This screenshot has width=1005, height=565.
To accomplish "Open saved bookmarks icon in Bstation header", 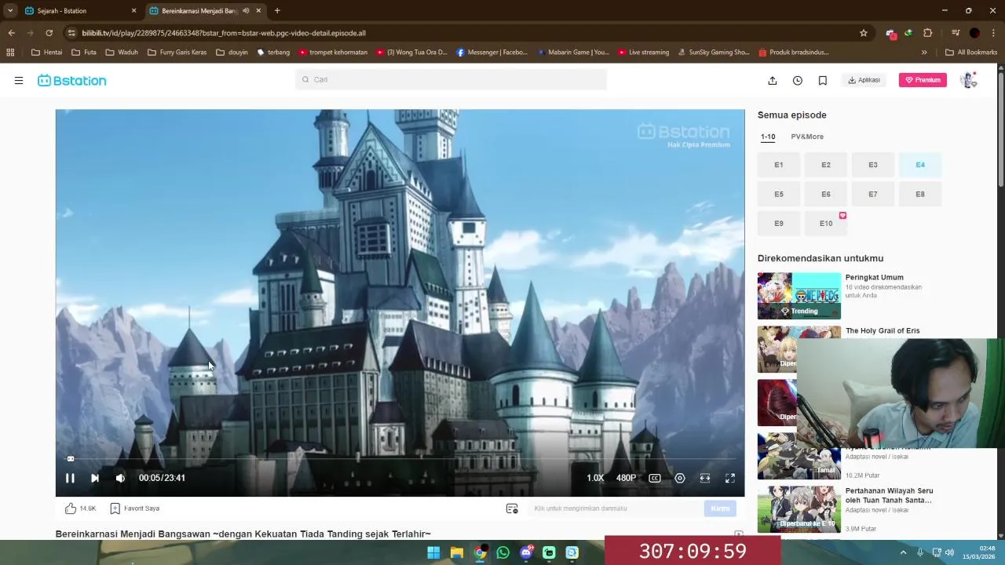I will click(823, 80).
